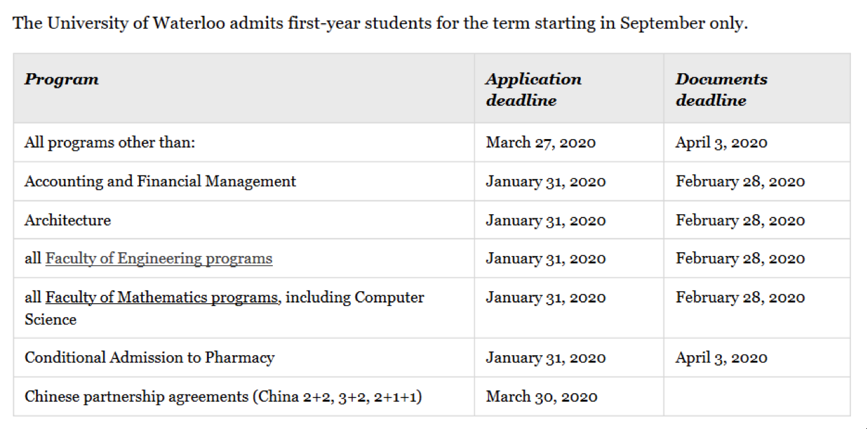Click Architecture's January 31, 2020 application deadline
The width and height of the screenshot is (867, 429).
[546, 220]
